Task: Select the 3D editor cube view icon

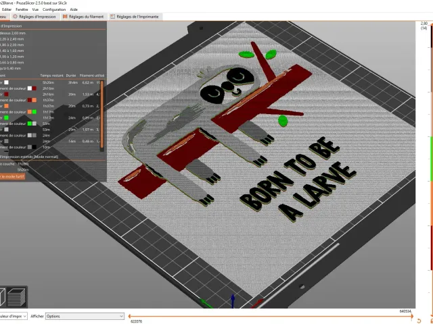Action: (x=2, y=297)
